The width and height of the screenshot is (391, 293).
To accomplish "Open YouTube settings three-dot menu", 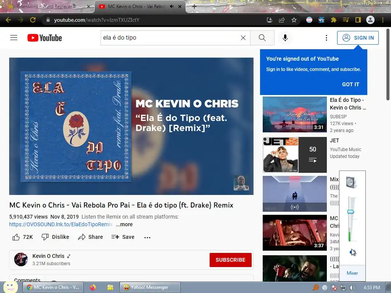I will (326, 38).
